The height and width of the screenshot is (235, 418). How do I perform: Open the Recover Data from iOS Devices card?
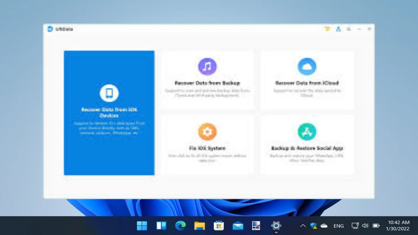click(109, 113)
